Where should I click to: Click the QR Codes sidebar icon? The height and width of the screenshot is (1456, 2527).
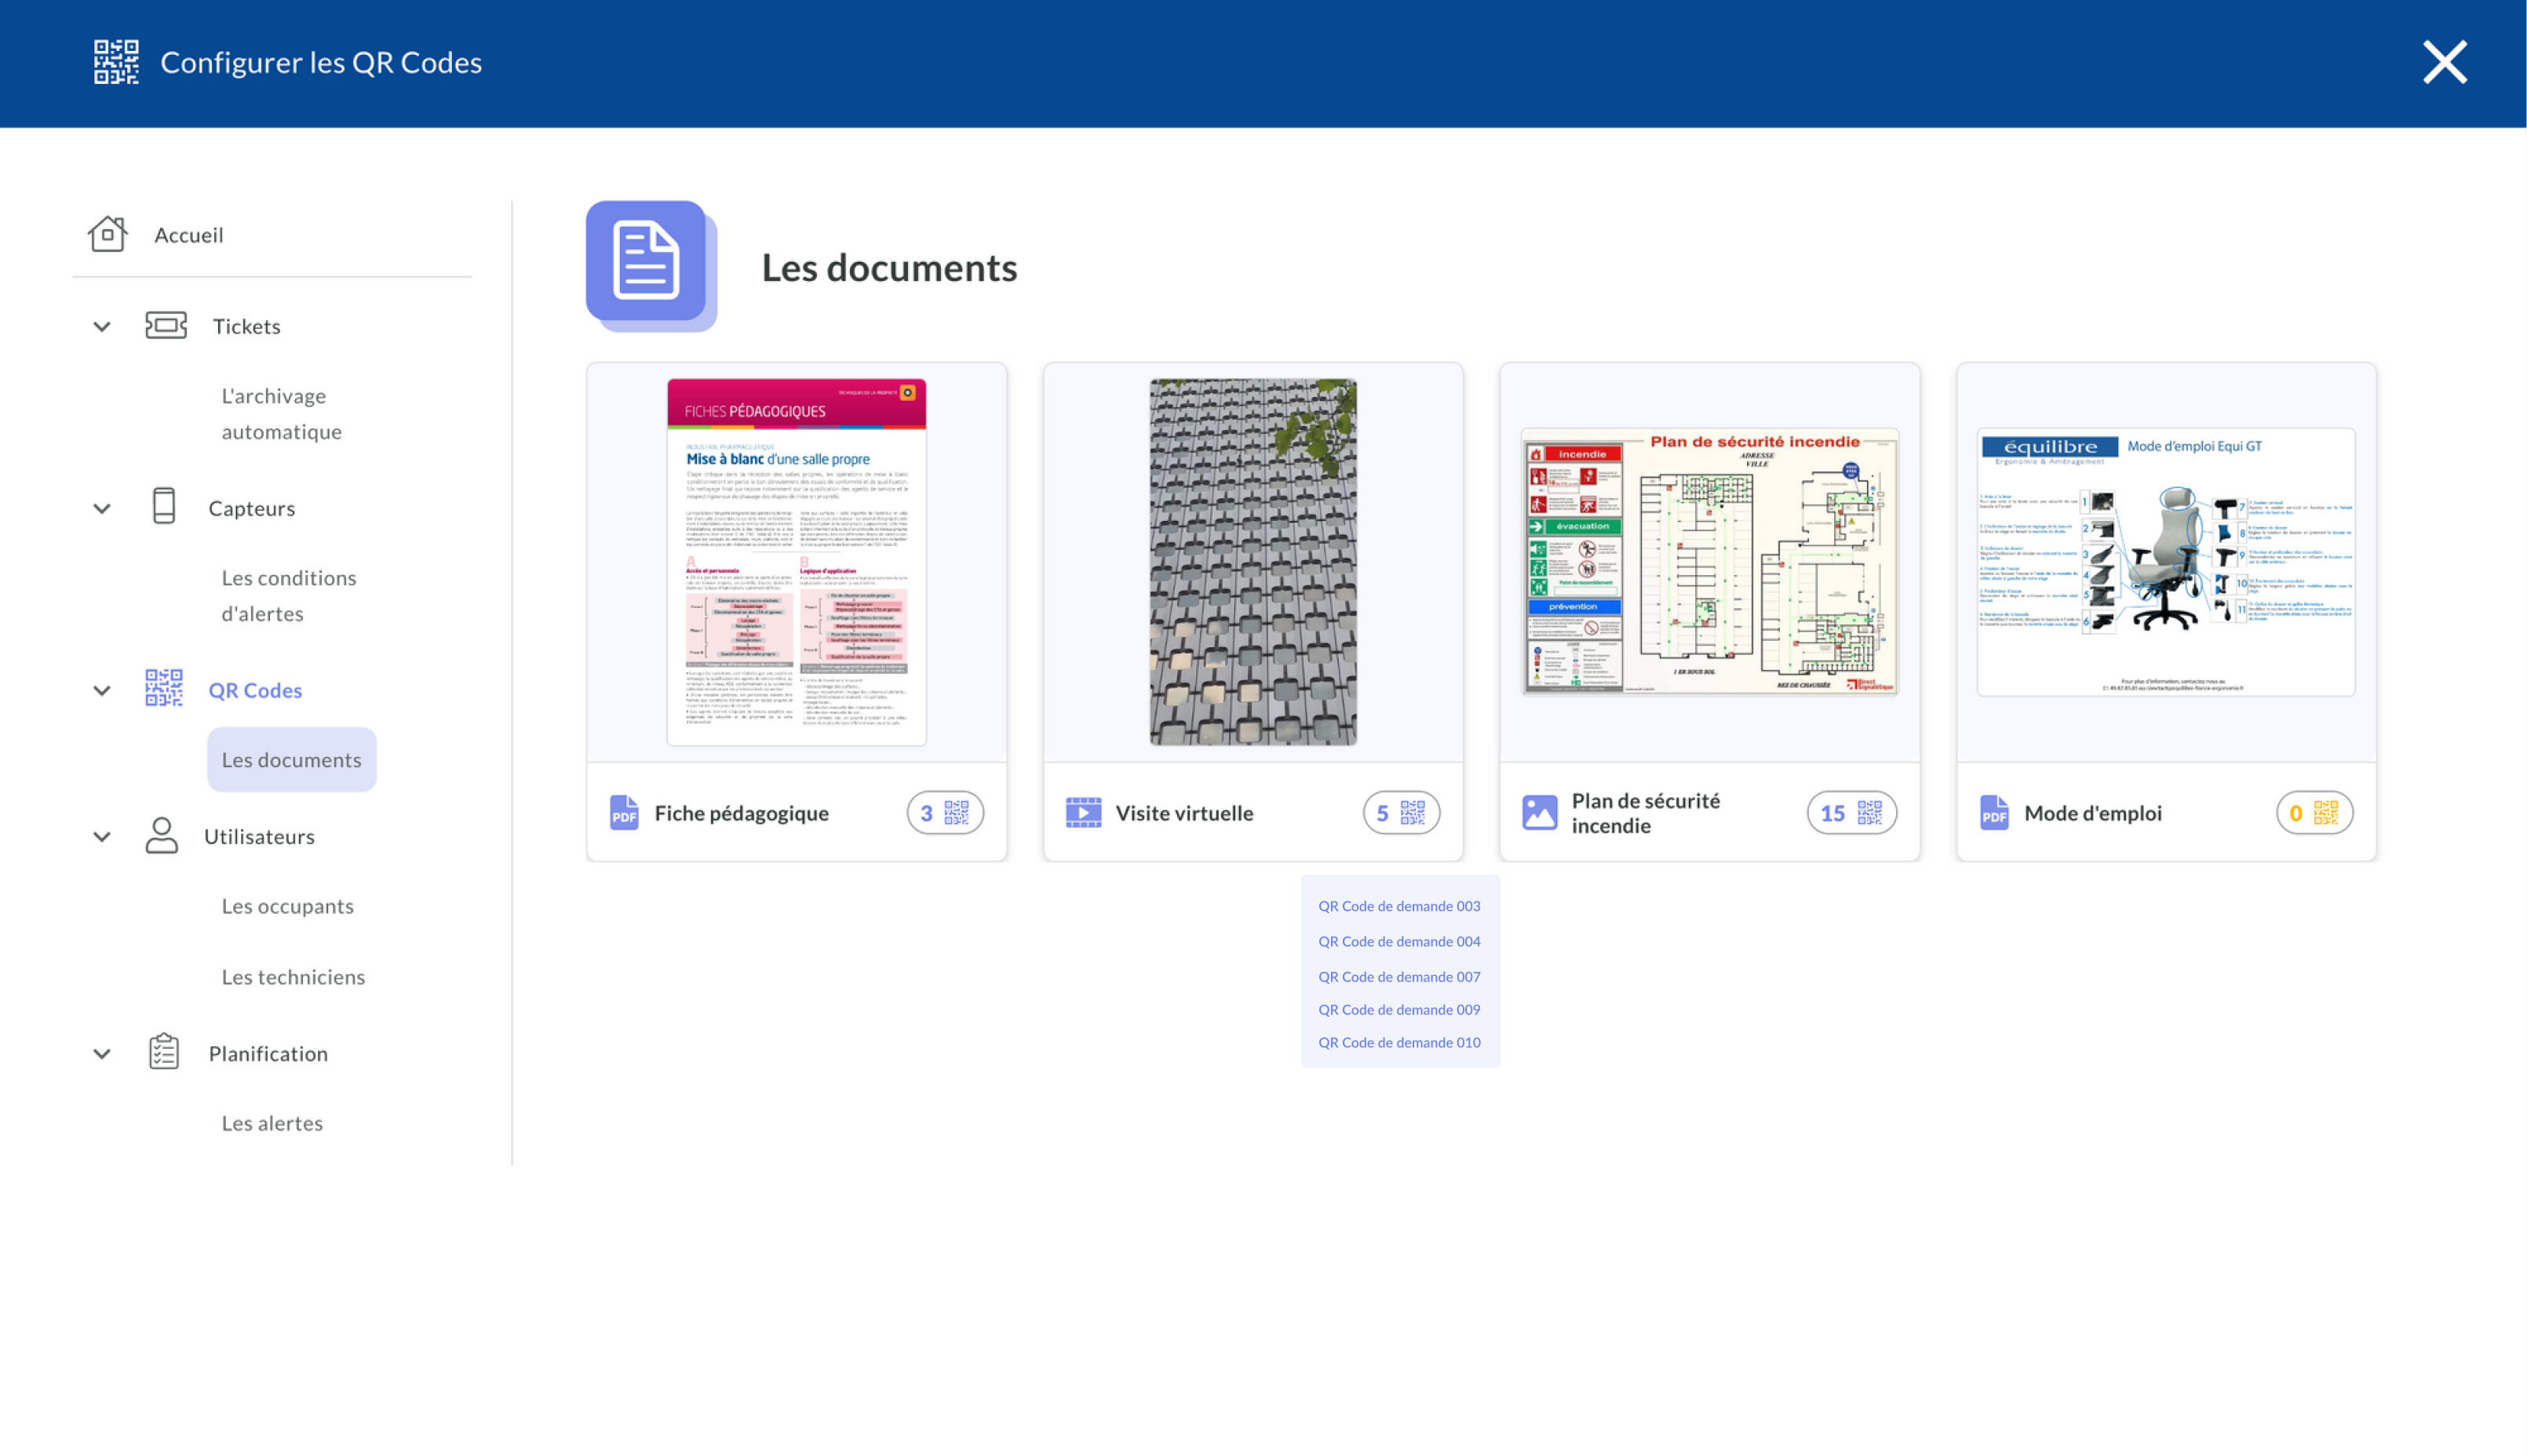click(x=164, y=689)
